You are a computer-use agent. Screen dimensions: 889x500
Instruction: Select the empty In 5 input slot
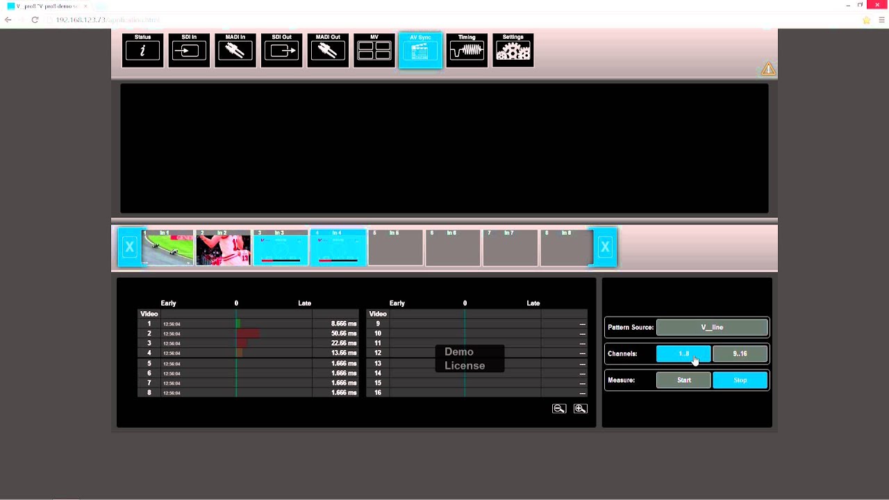point(395,248)
